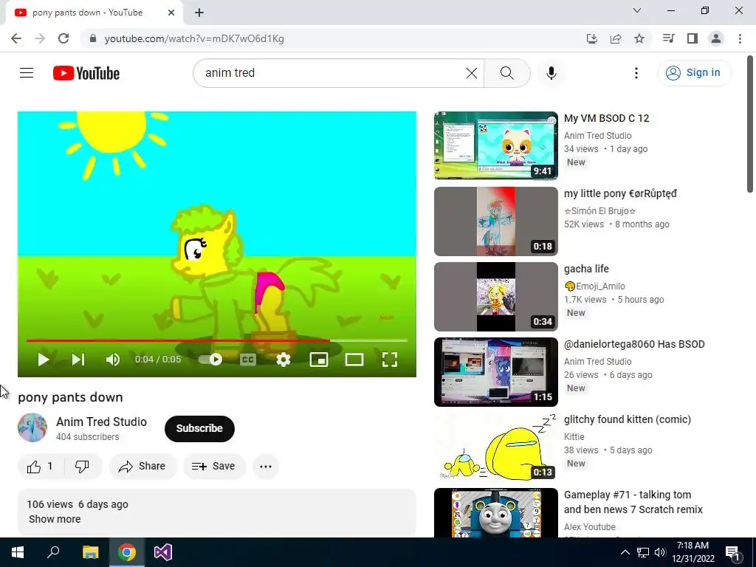Open Chrome tab search chevron
This screenshot has height=567, width=756.
click(637, 10)
